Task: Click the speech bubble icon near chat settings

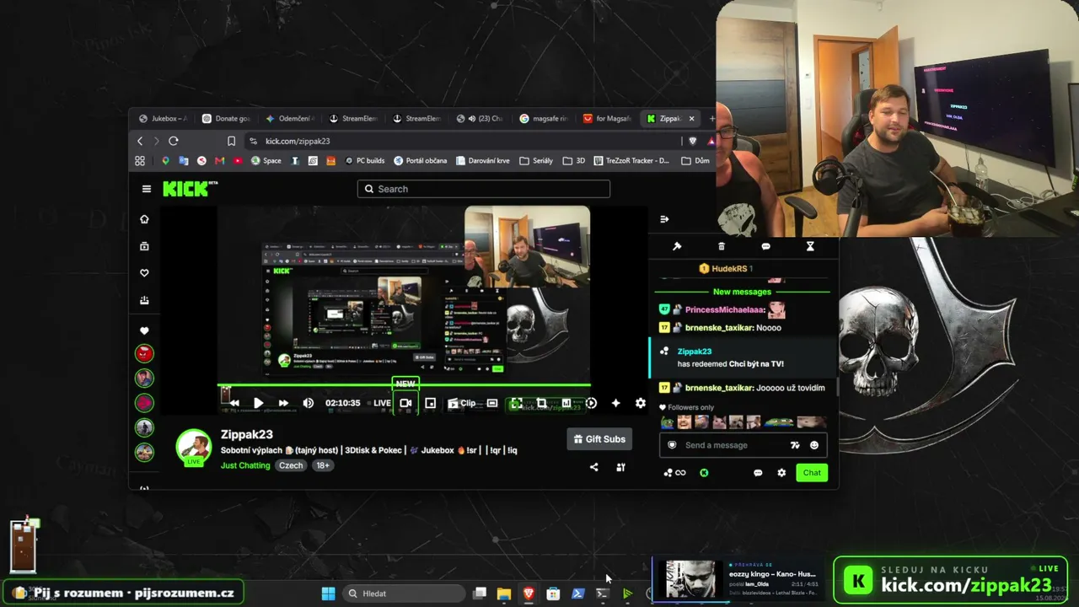Action: [x=758, y=473]
